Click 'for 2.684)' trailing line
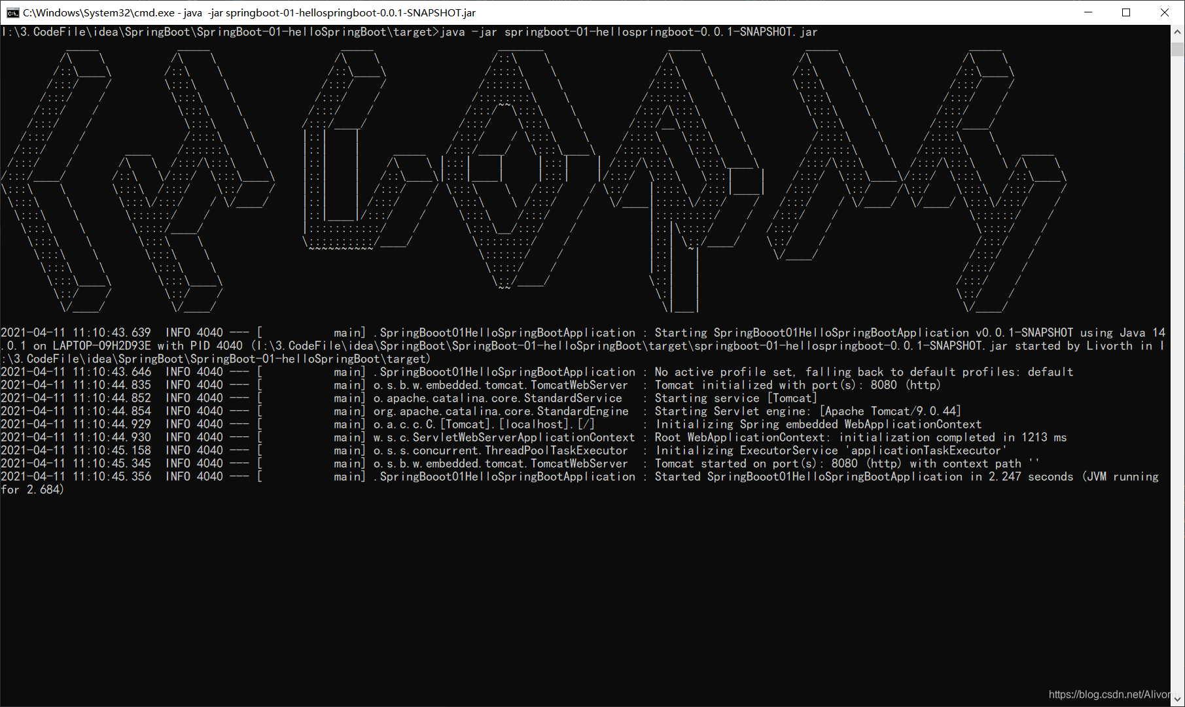The image size is (1185, 707). click(32, 489)
